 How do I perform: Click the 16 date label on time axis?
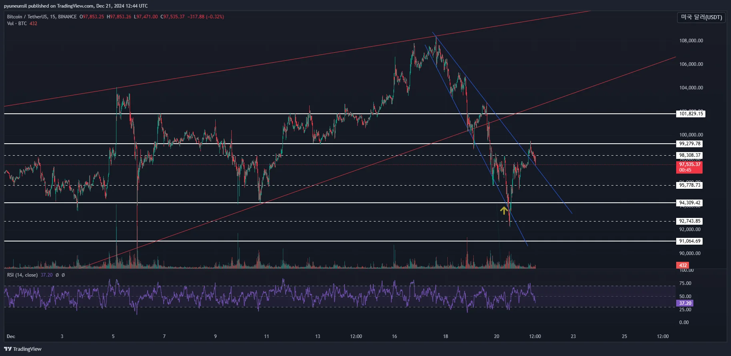click(x=394, y=336)
